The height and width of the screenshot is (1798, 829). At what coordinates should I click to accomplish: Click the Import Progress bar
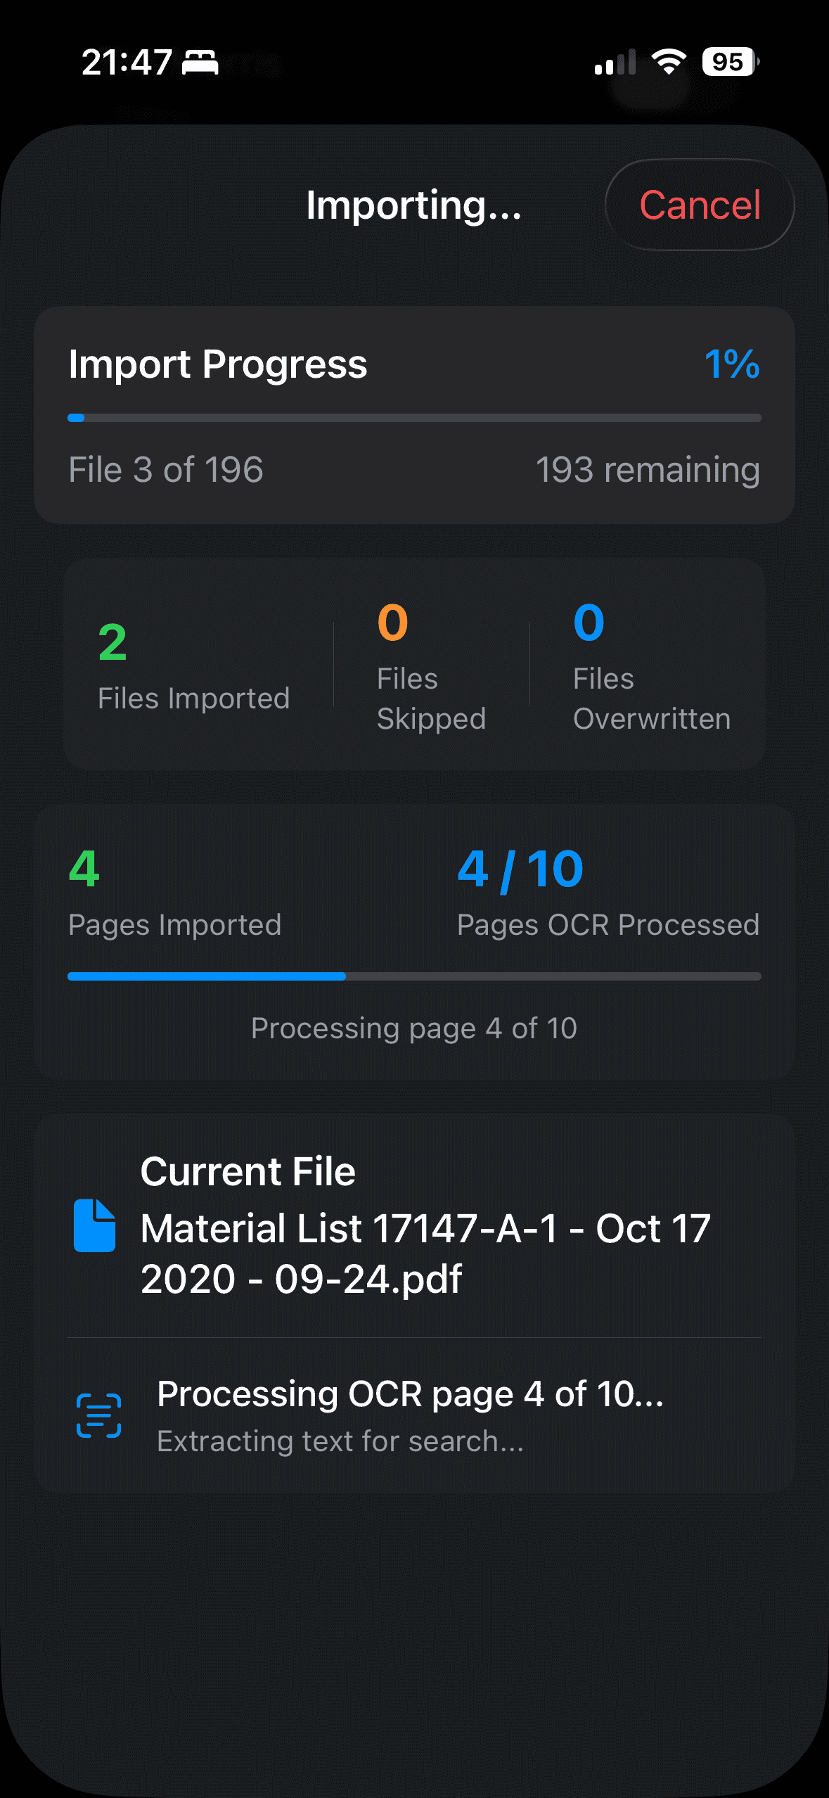(x=414, y=417)
